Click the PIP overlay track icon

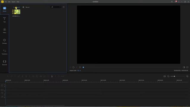(x=2, y=90)
